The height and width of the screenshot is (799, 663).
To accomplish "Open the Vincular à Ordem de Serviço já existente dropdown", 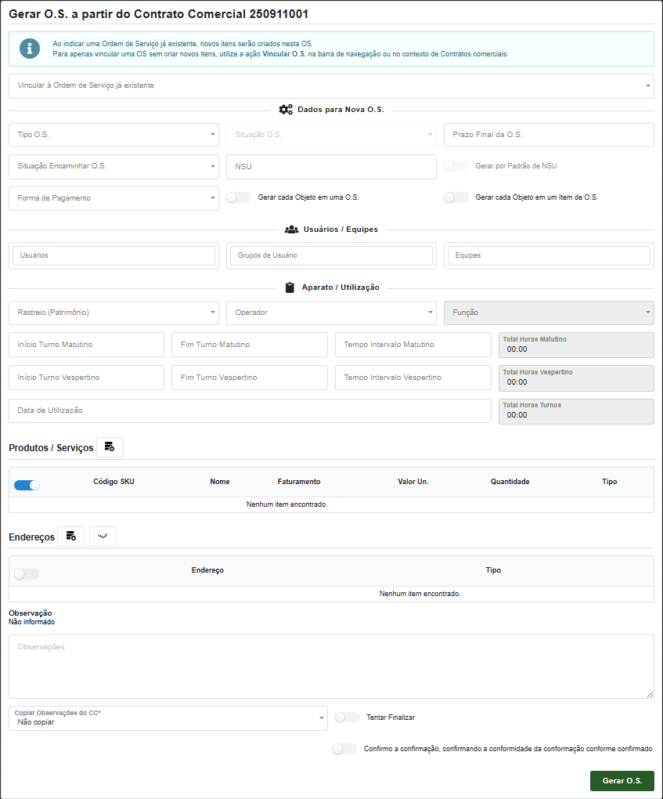I will pyautogui.click(x=331, y=85).
